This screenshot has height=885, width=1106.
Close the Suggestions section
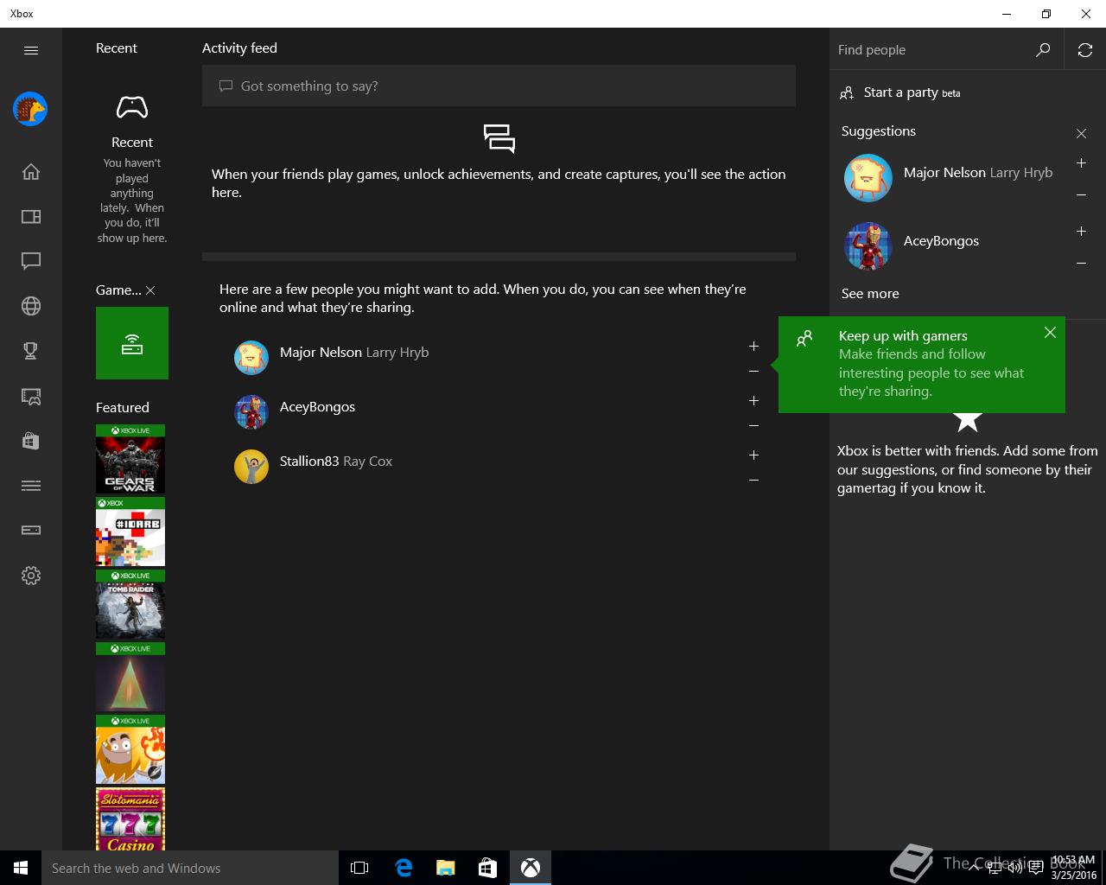[1081, 133]
